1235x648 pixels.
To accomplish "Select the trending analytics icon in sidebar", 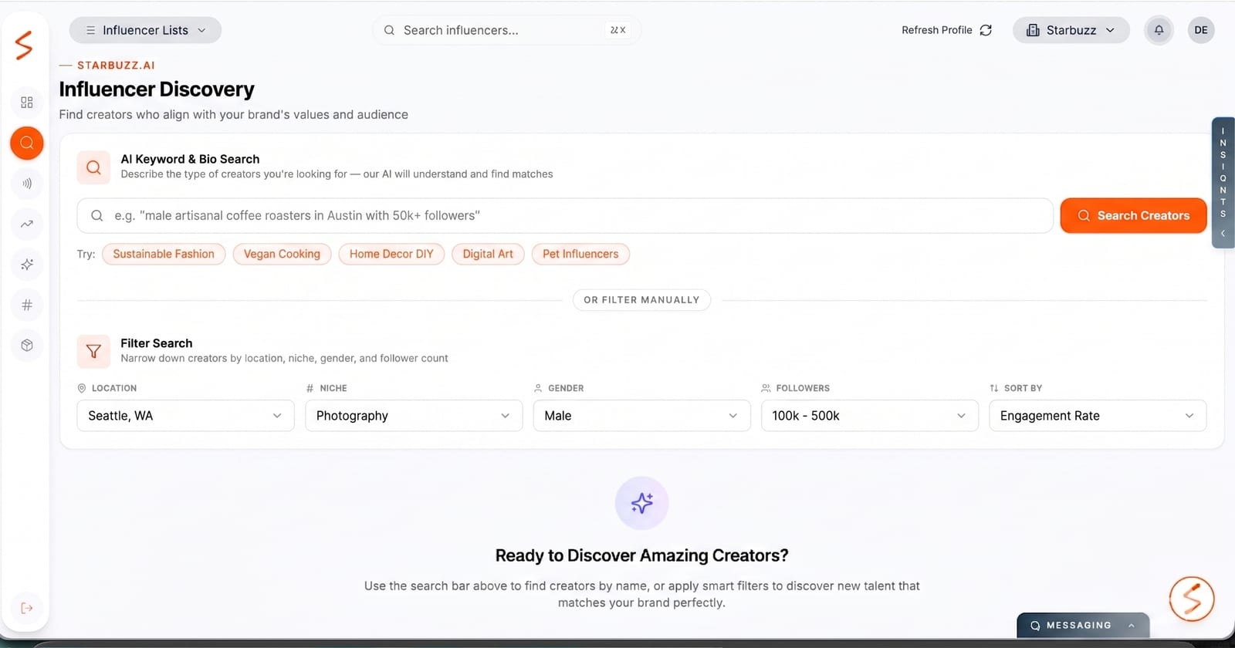I will click(26, 224).
